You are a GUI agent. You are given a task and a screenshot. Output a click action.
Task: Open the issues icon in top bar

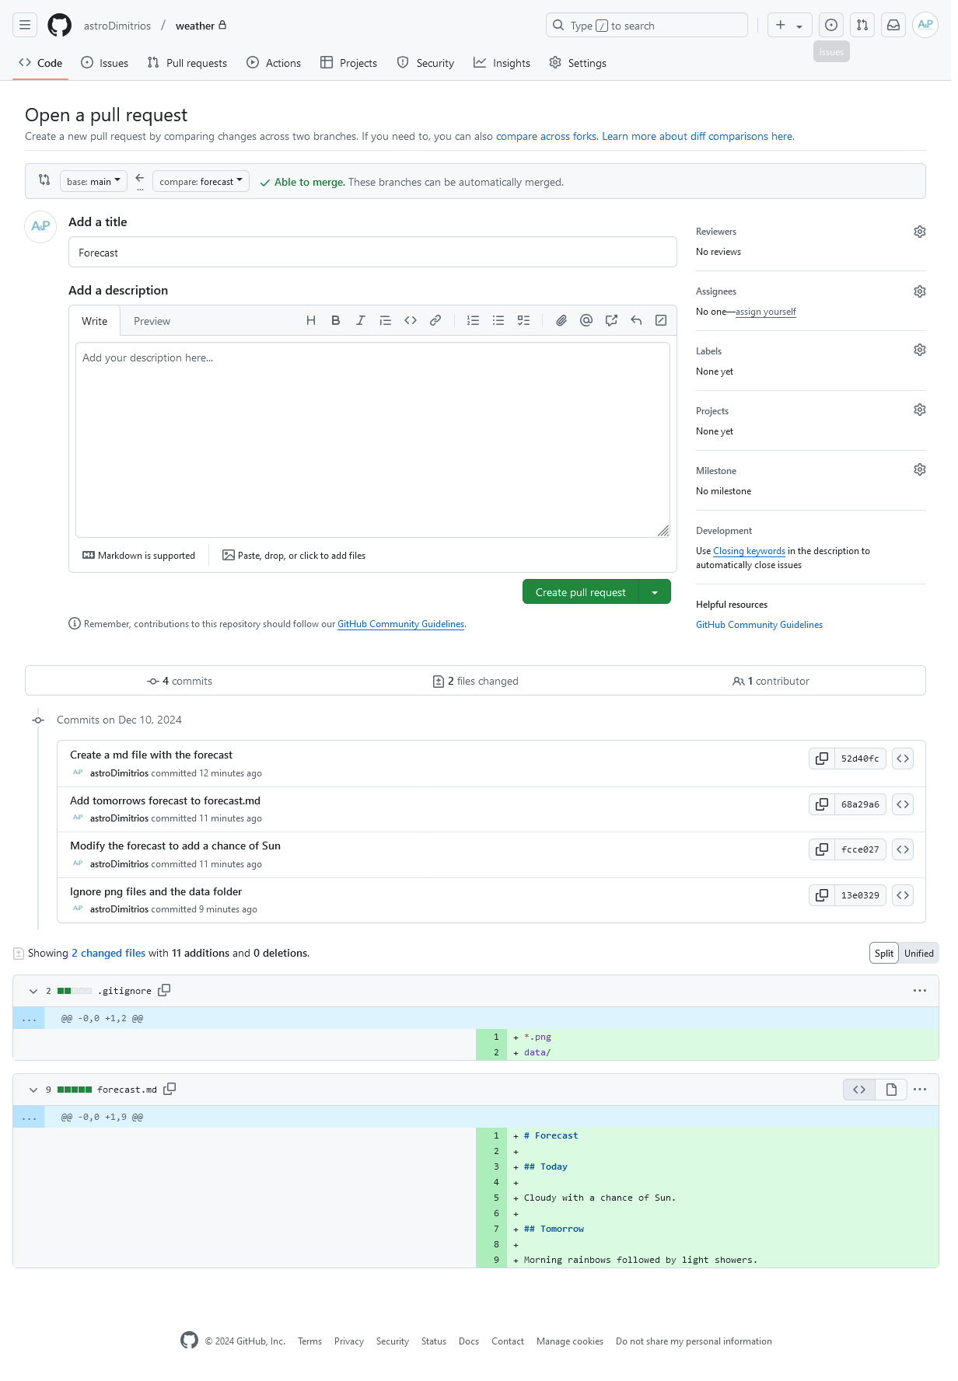(x=831, y=25)
